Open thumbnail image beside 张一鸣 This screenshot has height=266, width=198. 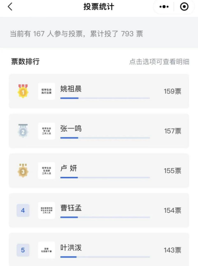[47, 131]
